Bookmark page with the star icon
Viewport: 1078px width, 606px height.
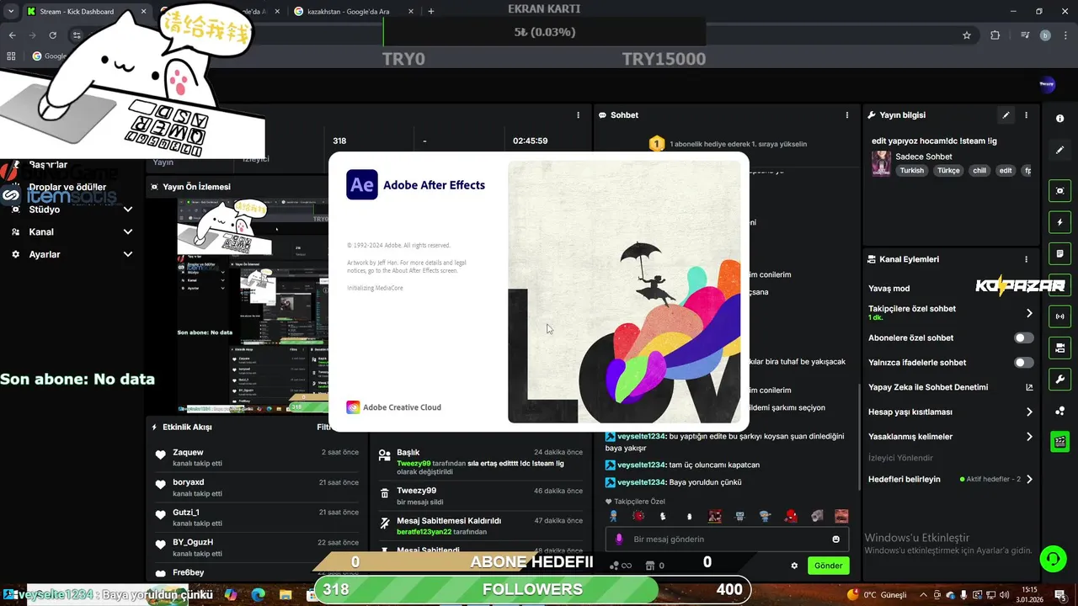967,35
